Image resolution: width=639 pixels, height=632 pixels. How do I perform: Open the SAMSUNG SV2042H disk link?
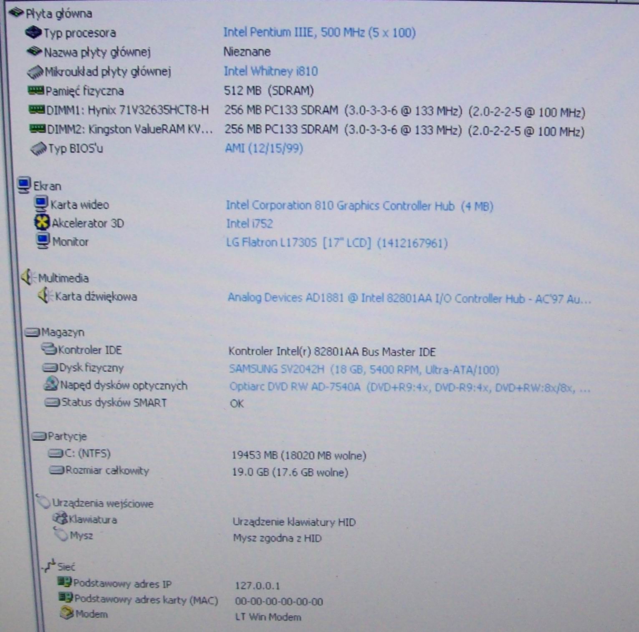tap(364, 369)
